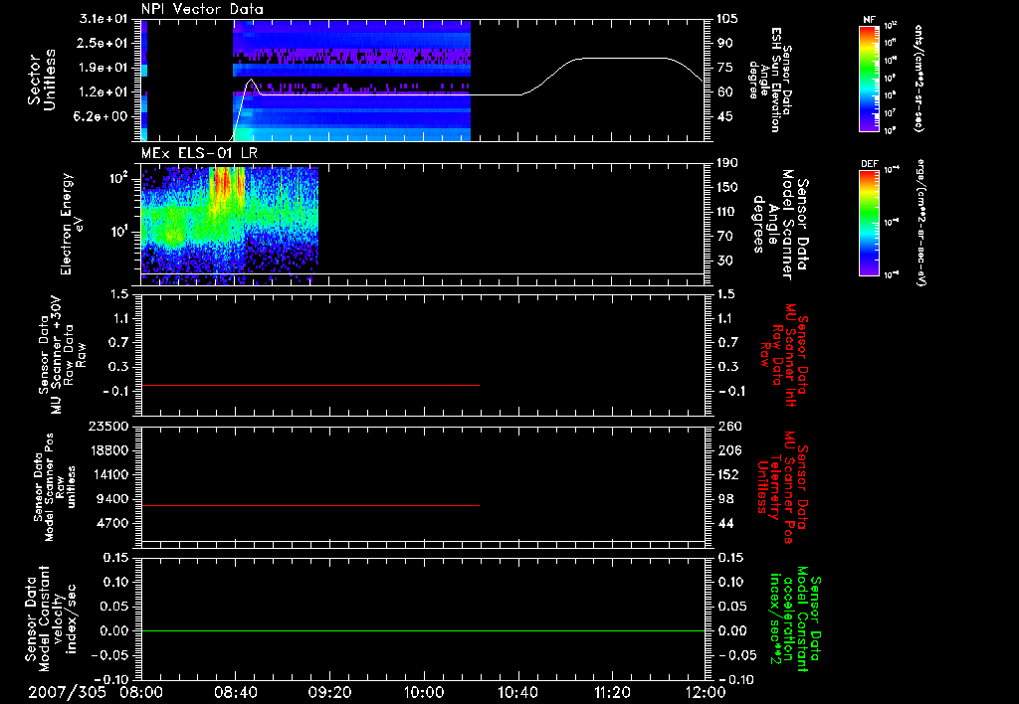Viewport: 1019px width, 704px height.
Task: Click the Electron Energy eV axis label
Action: (x=72, y=224)
